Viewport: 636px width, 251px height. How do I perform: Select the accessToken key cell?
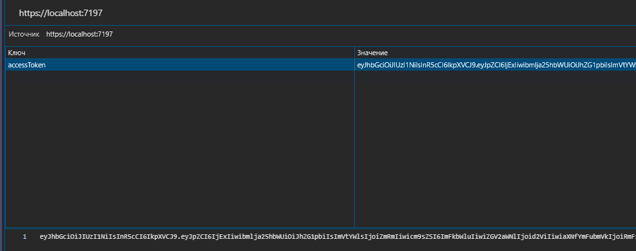180,65
